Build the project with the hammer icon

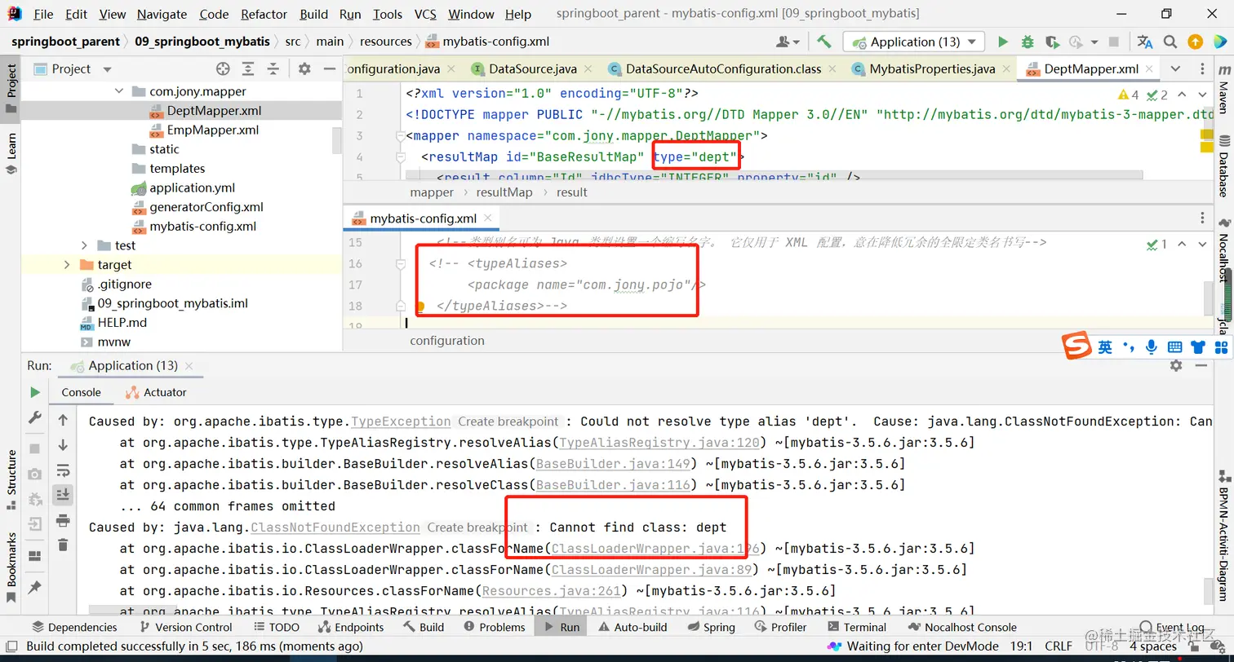point(824,42)
